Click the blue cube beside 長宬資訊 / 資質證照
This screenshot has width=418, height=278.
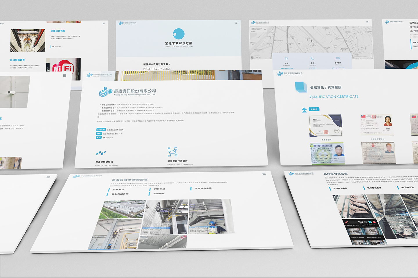(301, 87)
